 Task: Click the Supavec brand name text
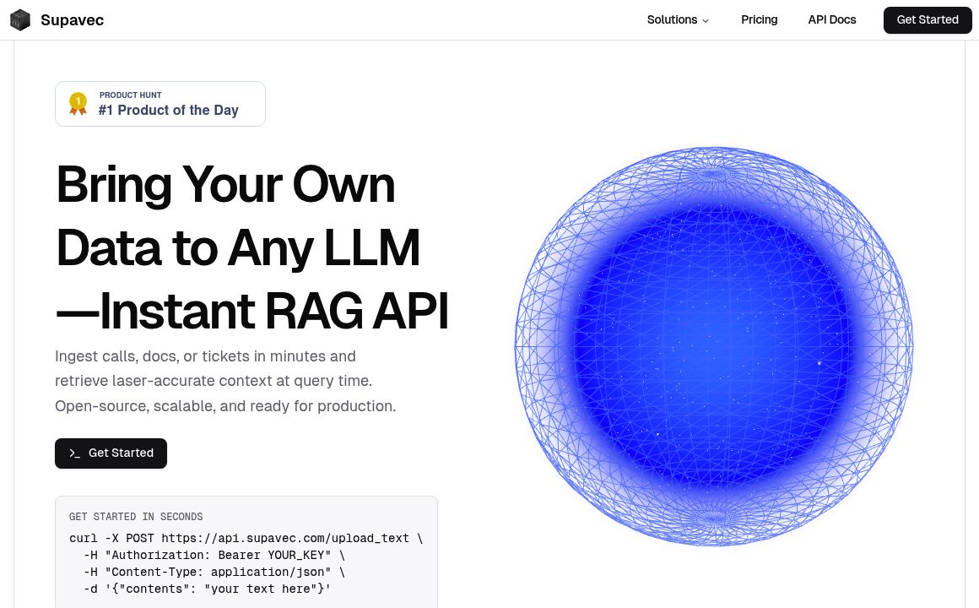[x=72, y=20]
